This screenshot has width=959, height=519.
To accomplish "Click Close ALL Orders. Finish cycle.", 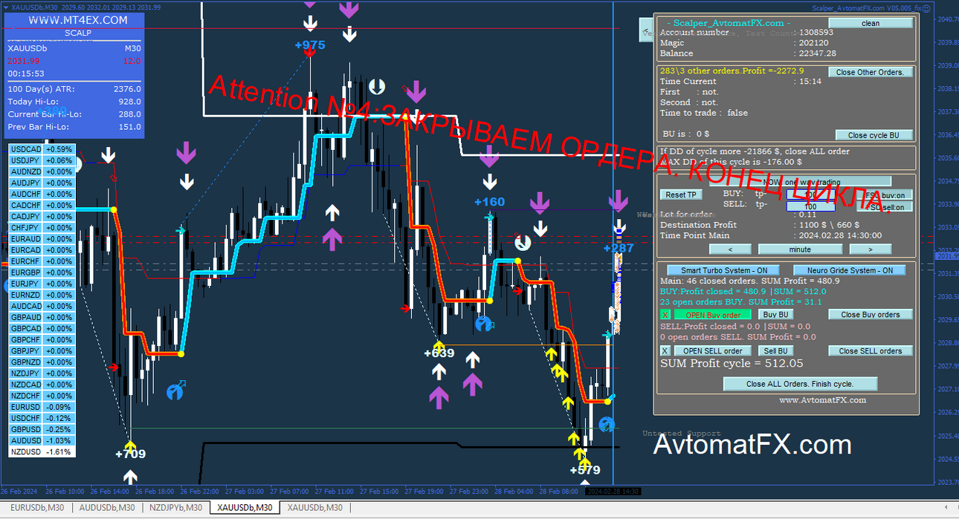I will coord(800,384).
